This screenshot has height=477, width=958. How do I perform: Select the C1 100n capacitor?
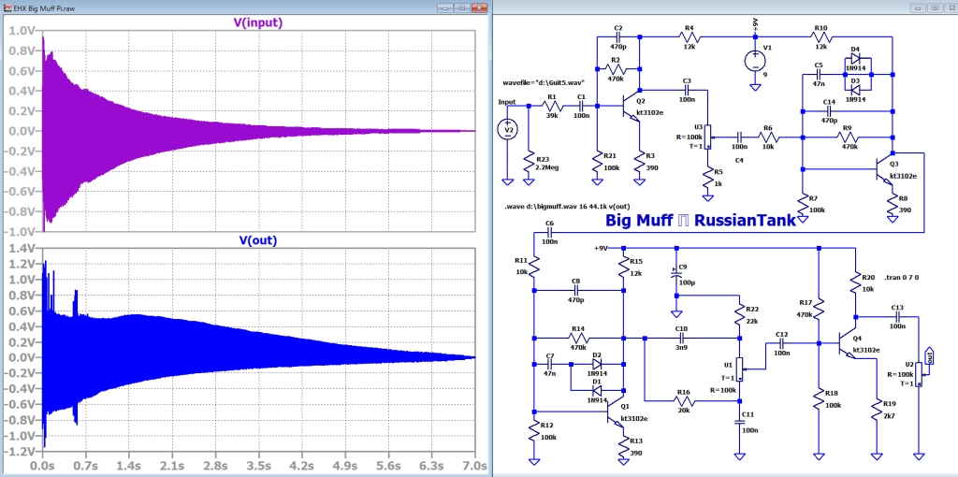[x=580, y=106]
